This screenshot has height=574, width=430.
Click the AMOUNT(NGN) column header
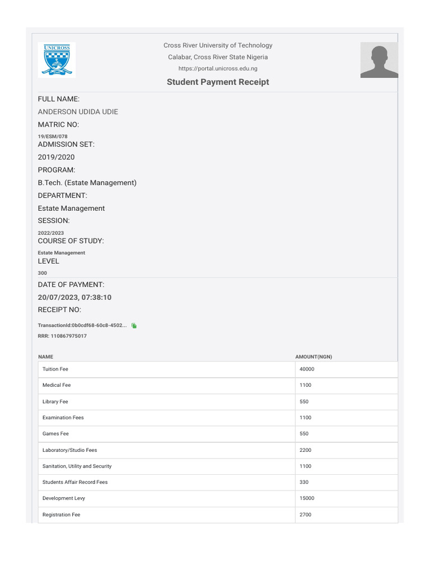[314, 357]
